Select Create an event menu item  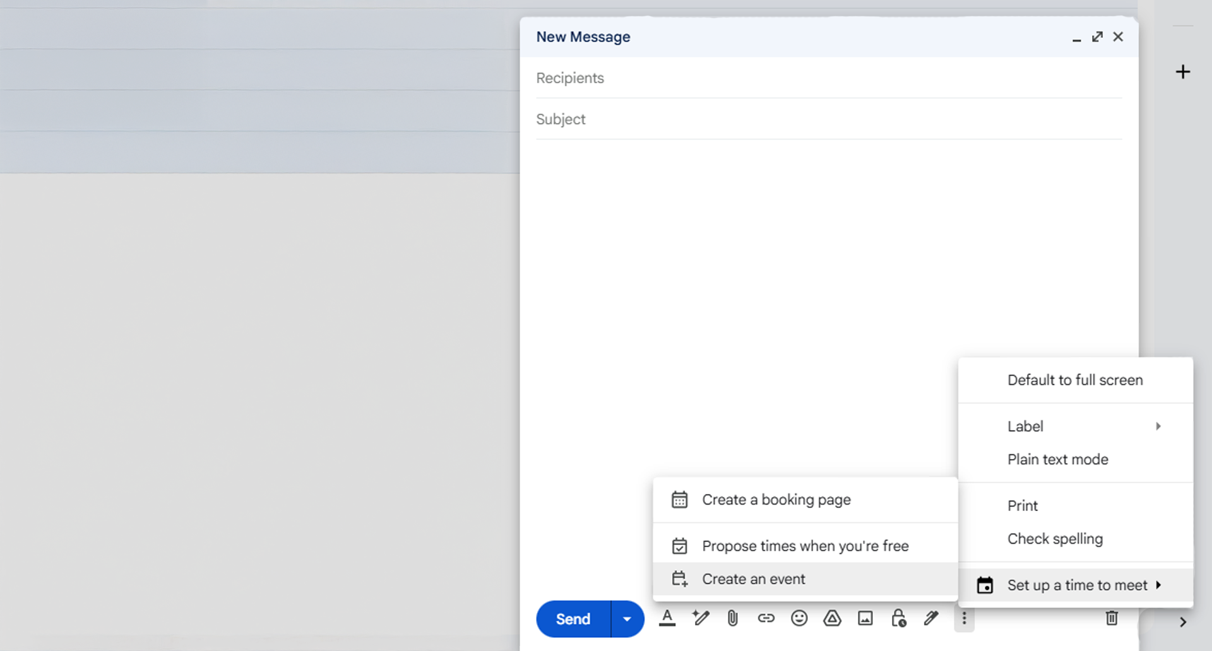coord(753,579)
